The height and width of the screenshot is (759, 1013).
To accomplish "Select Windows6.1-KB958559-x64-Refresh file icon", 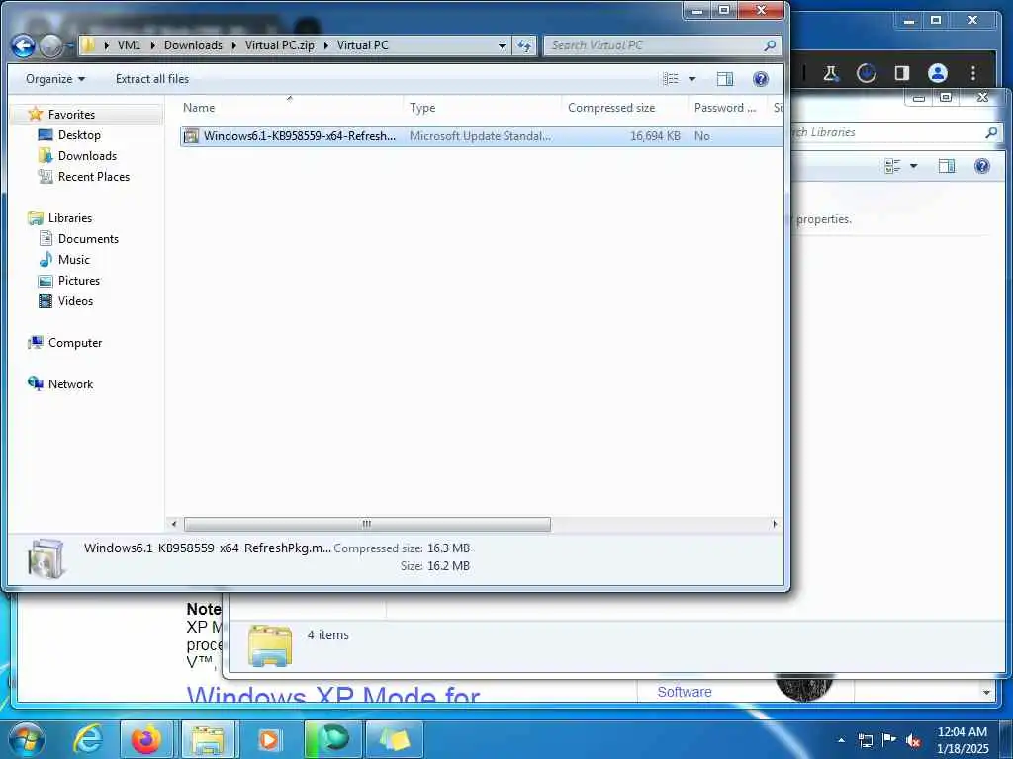I will click(x=191, y=136).
